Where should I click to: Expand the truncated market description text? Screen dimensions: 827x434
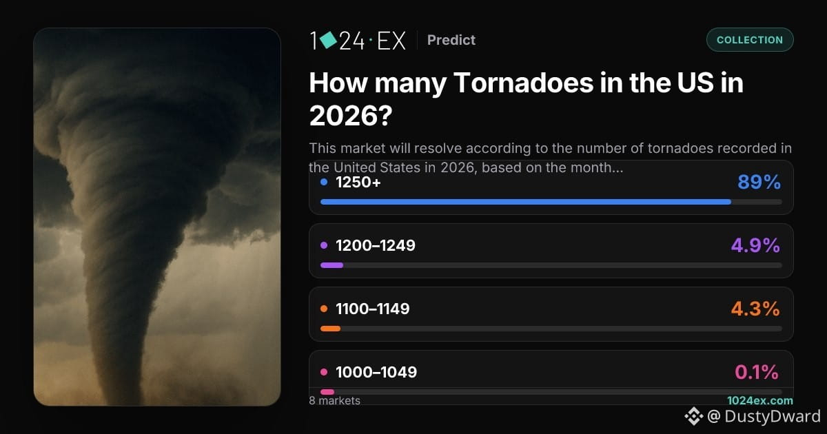551,158
